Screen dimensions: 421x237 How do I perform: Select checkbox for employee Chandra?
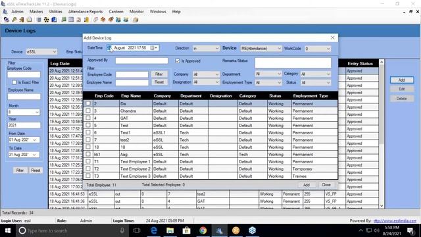click(88, 111)
